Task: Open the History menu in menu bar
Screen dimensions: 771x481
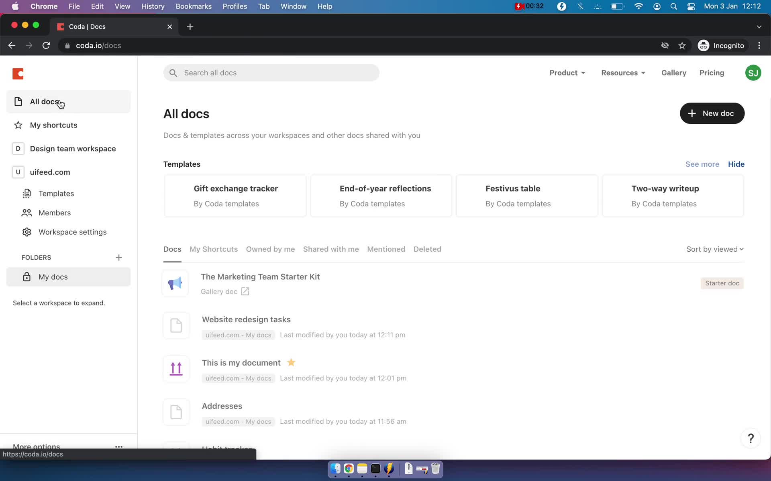Action: 153,6
